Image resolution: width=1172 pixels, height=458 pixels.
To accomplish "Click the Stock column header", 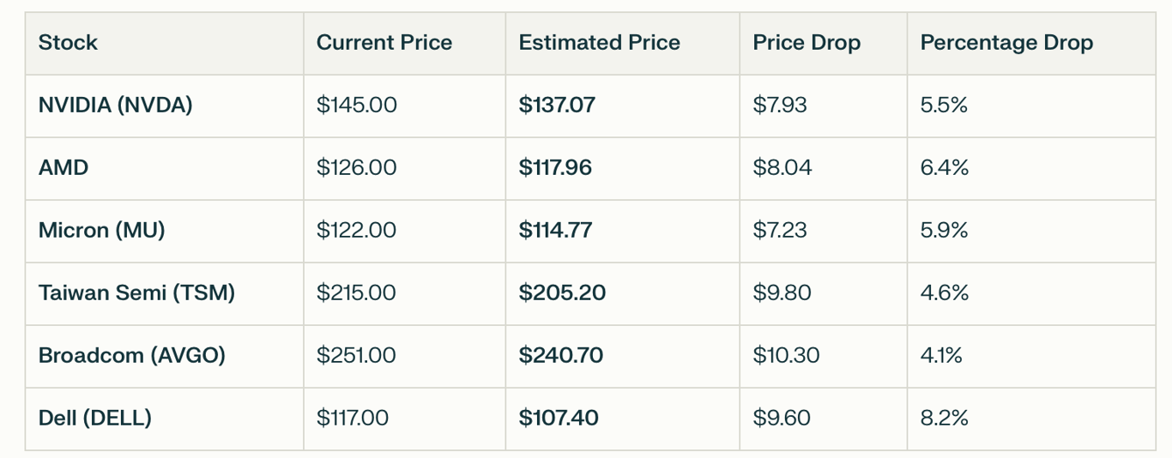I will point(69,43).
